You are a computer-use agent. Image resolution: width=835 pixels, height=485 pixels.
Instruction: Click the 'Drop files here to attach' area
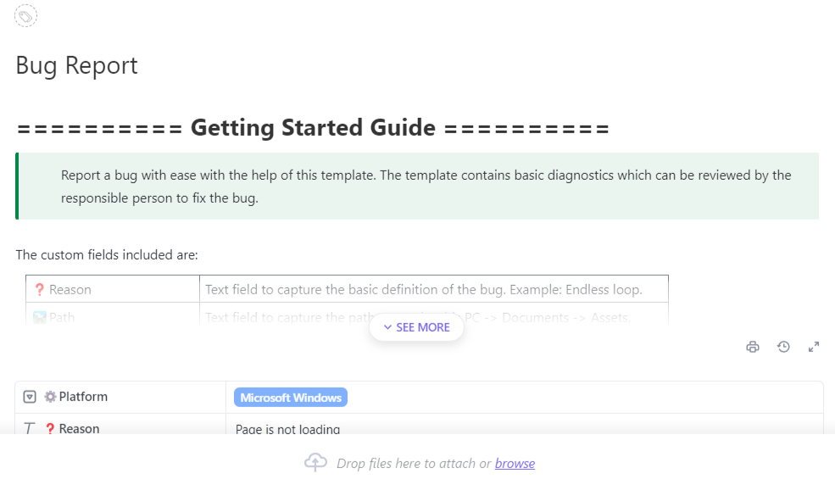point(413,463)
